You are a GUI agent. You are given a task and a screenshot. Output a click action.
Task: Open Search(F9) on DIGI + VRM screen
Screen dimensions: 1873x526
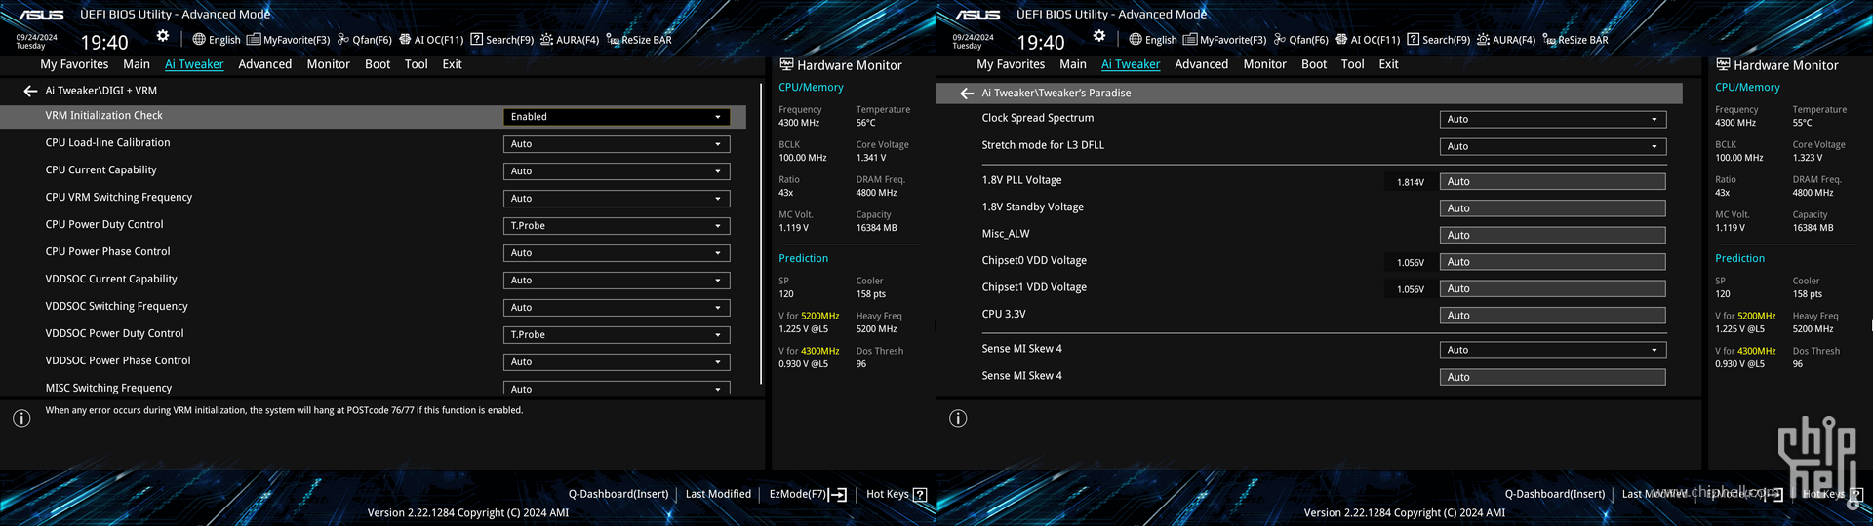(502, 40)
